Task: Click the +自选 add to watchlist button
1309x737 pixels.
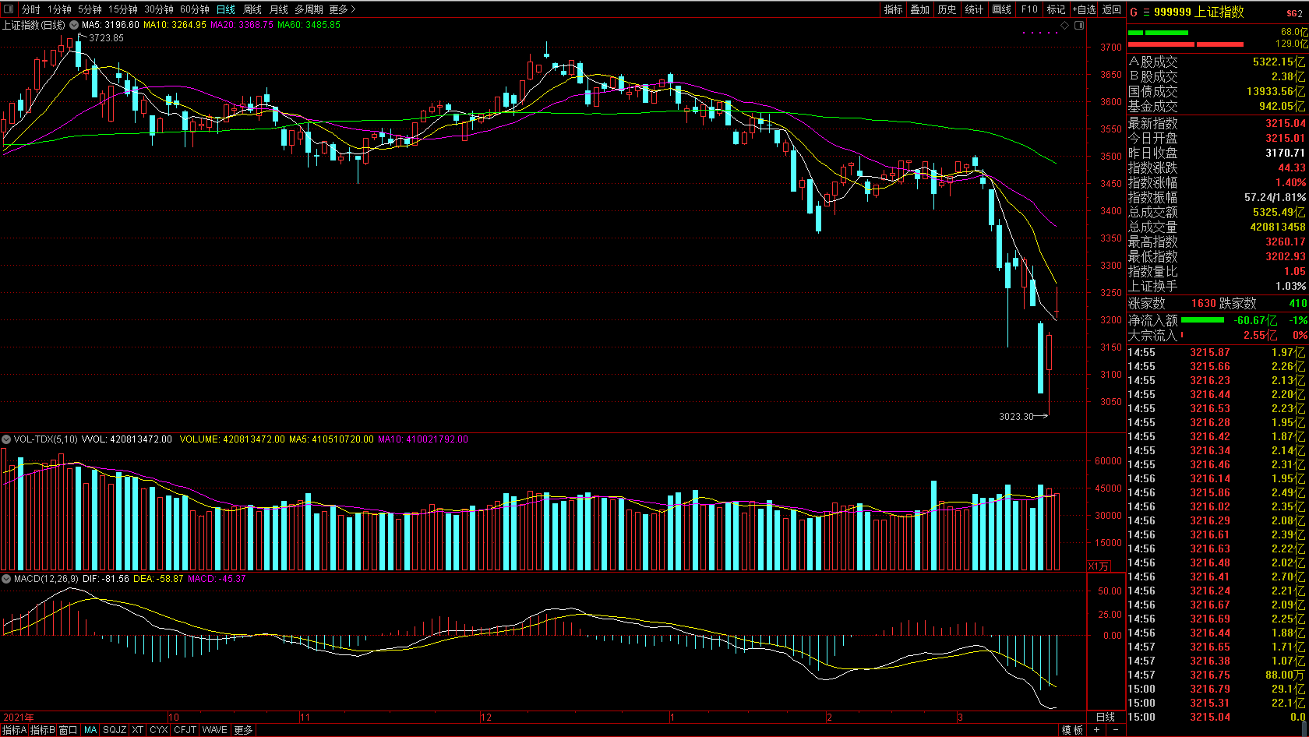Action: point(1084,9)
